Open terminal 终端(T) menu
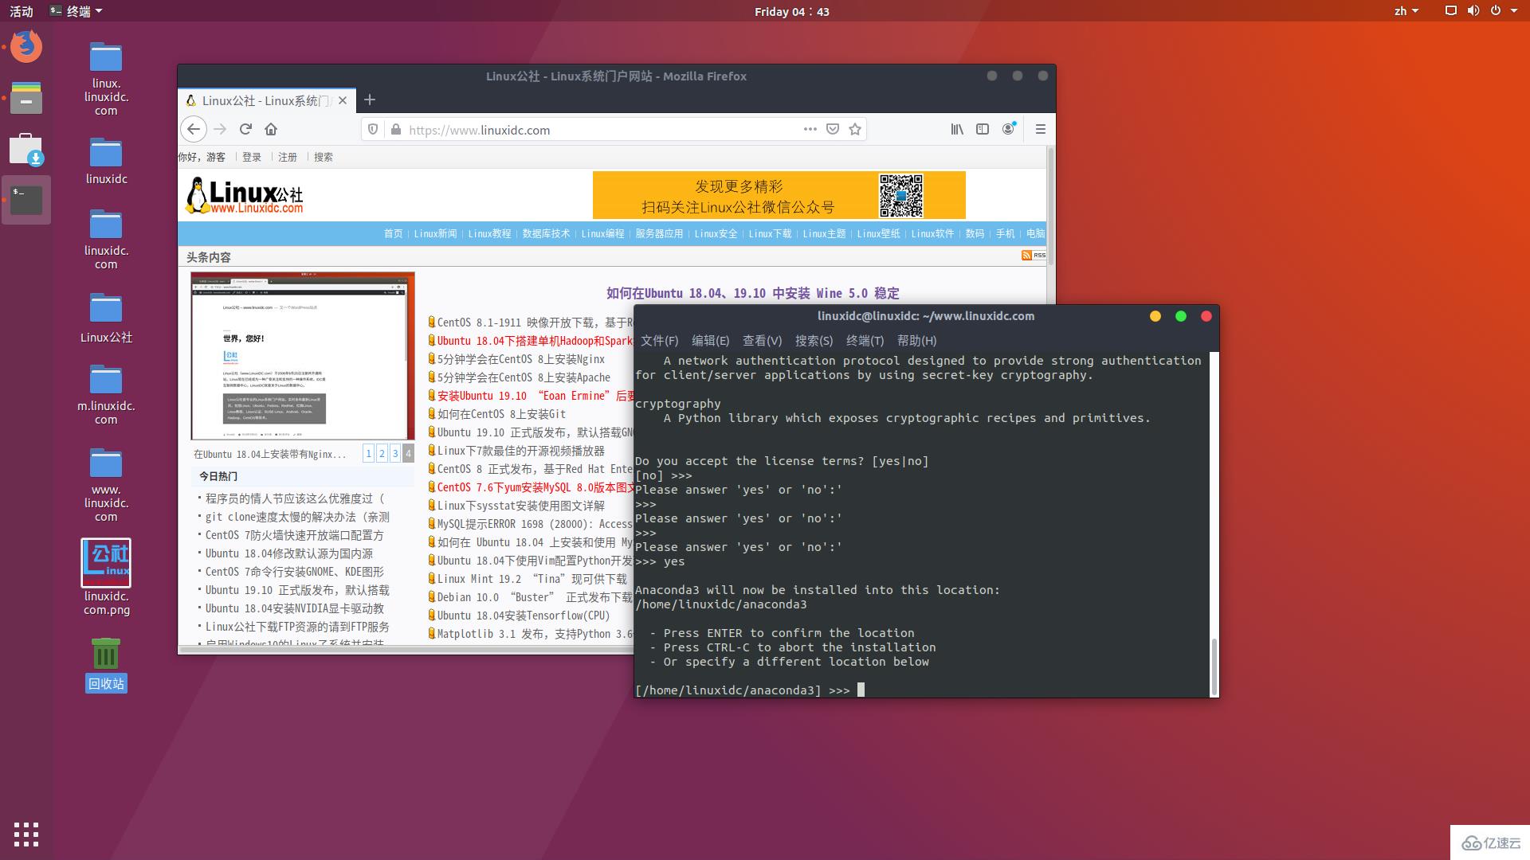 (x=865, y=340)
